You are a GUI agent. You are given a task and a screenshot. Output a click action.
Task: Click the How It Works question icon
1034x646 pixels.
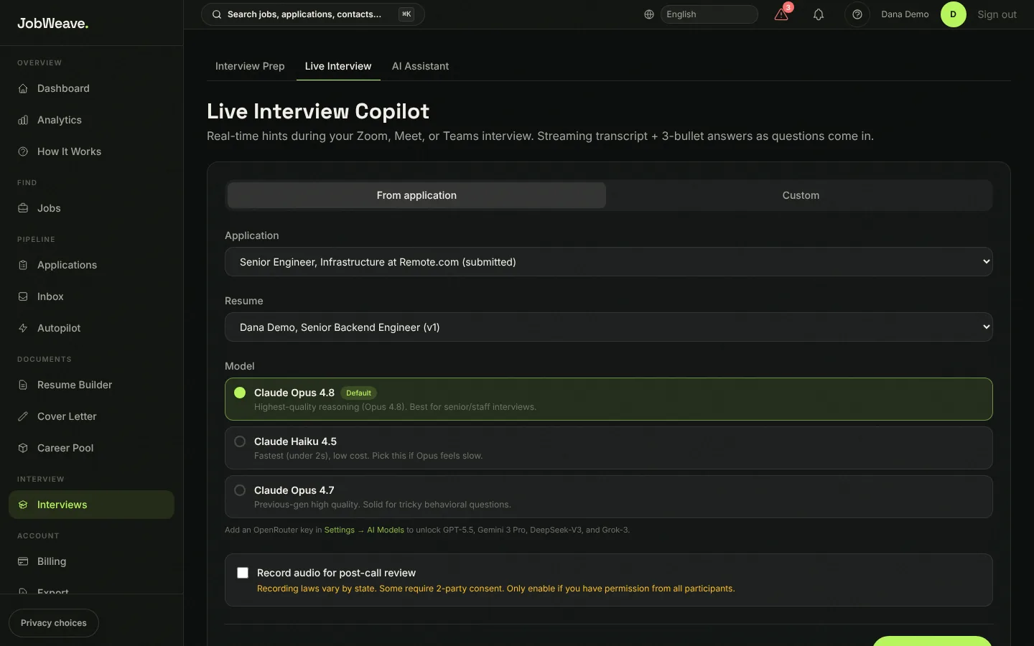(x=23, y=151)
